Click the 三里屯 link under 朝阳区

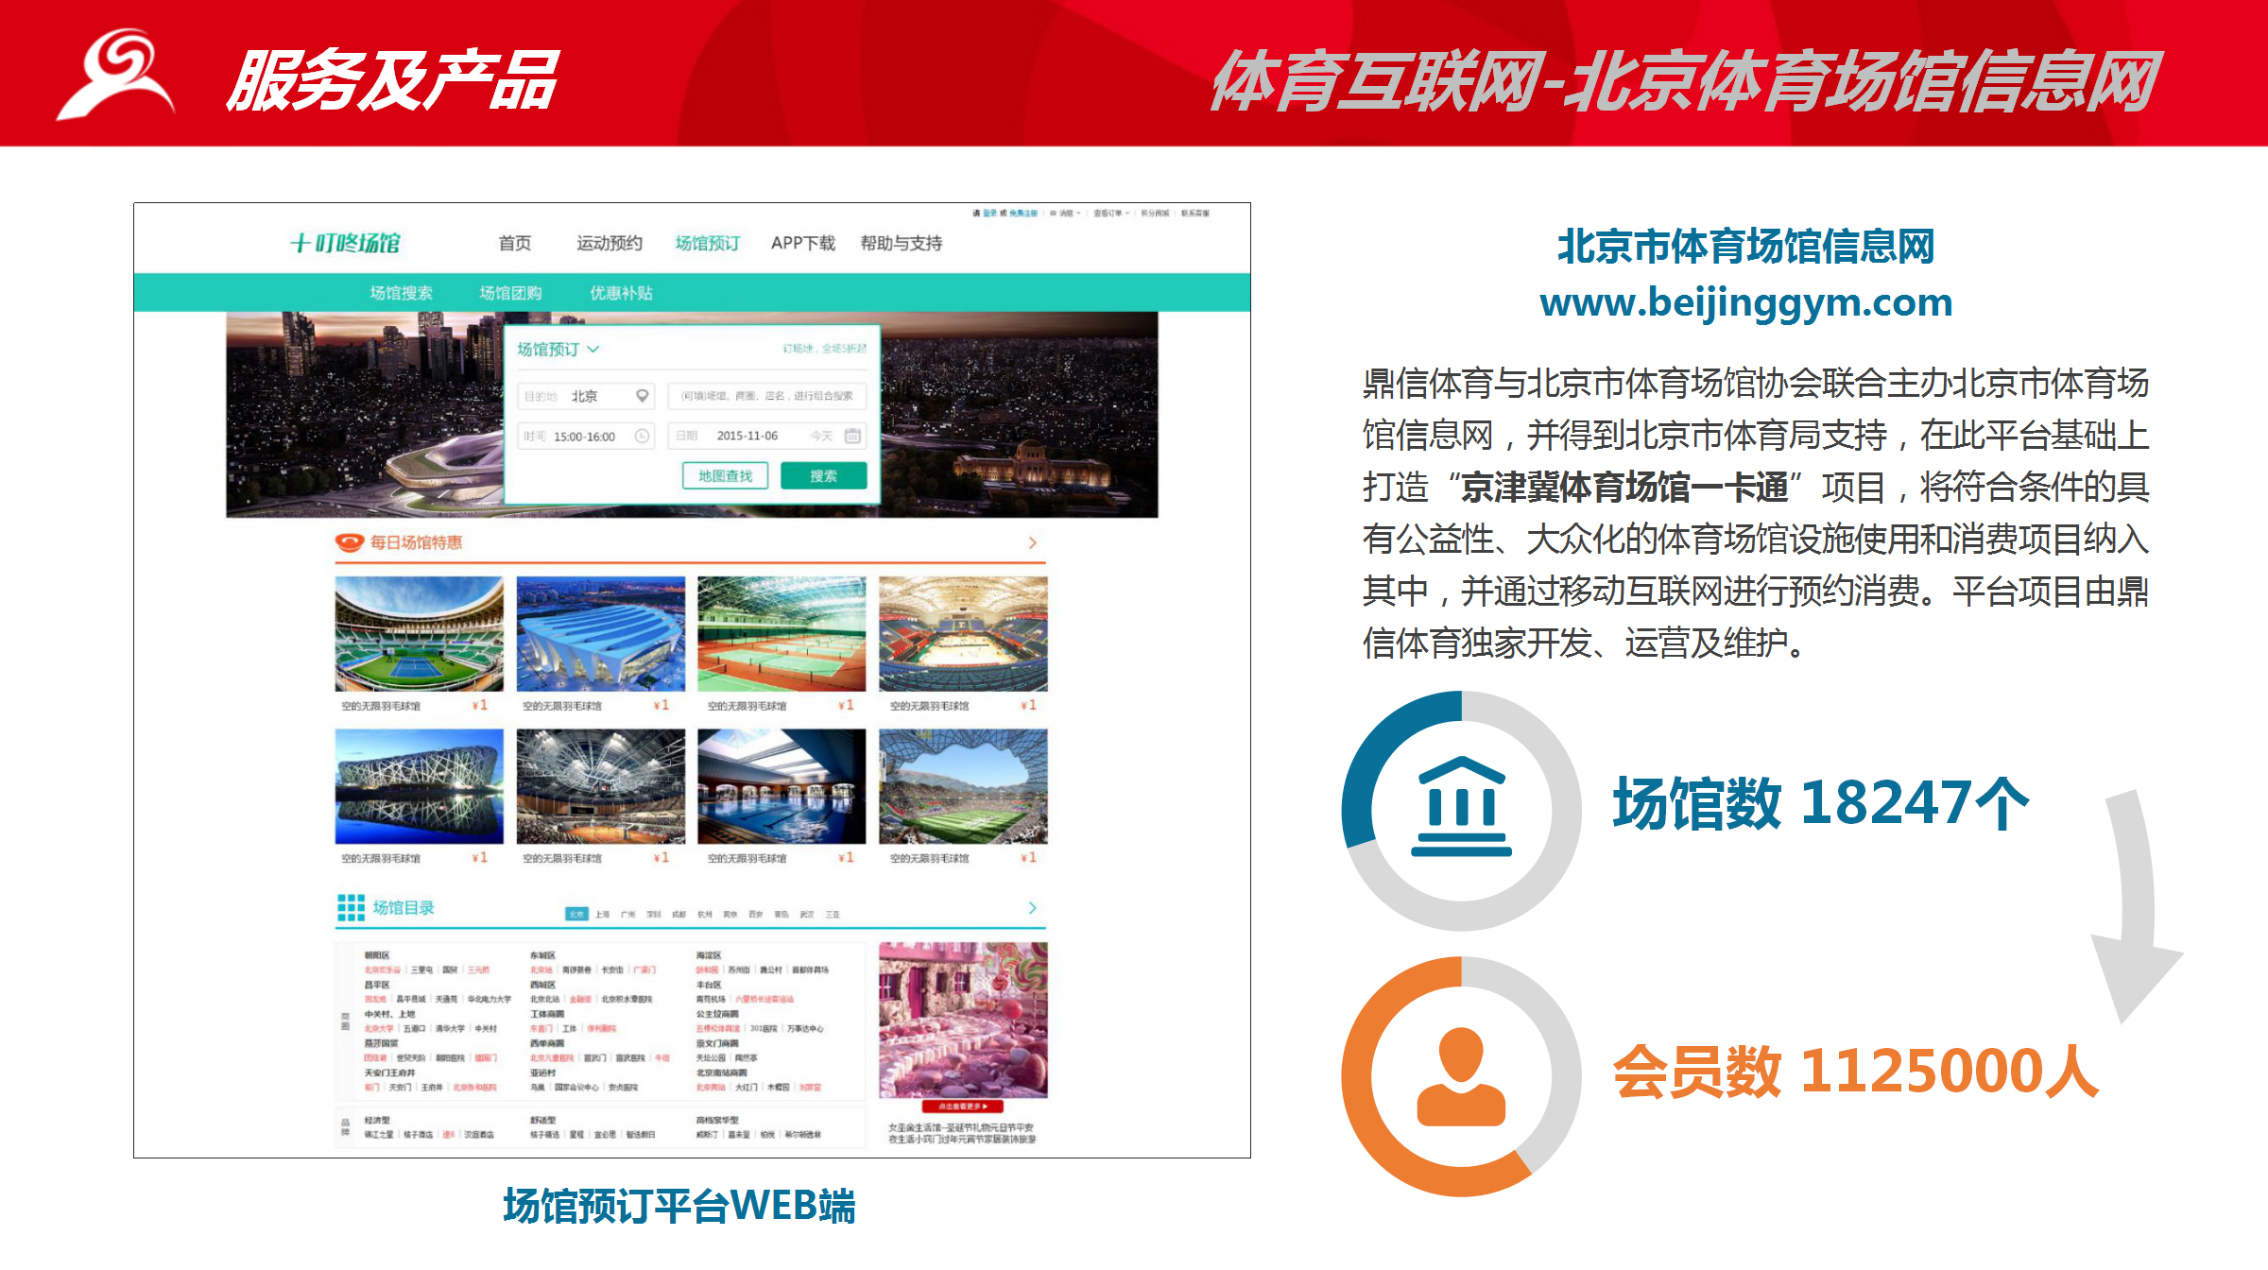[421, 970]
